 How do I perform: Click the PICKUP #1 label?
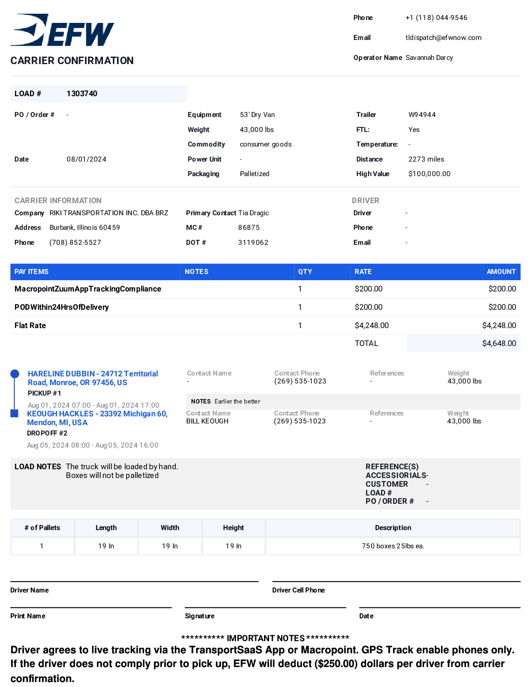45,393
